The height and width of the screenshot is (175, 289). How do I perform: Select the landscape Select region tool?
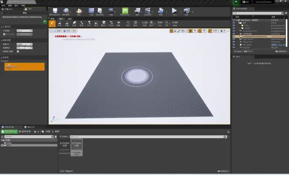point(128,23)
